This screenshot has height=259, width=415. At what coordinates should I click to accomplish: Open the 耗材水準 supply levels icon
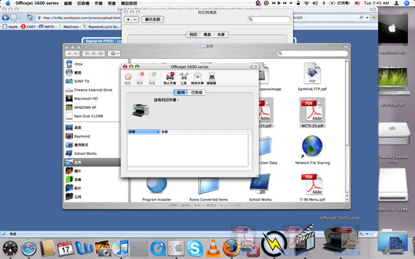pyautogui.click(x=197, y=78)
